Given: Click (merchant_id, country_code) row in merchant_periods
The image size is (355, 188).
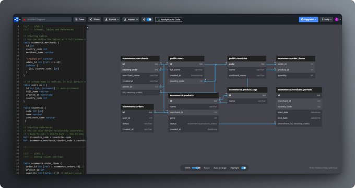Looking at the screenshot, I should click(299, 123).
